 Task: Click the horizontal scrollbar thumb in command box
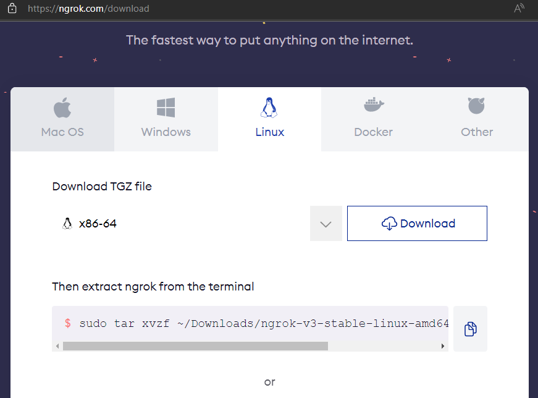coord(195,346)
